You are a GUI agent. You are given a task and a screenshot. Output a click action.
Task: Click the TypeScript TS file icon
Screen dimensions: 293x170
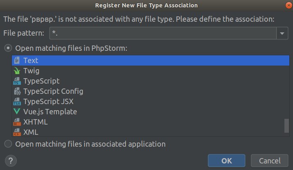(x=17, y=81)
